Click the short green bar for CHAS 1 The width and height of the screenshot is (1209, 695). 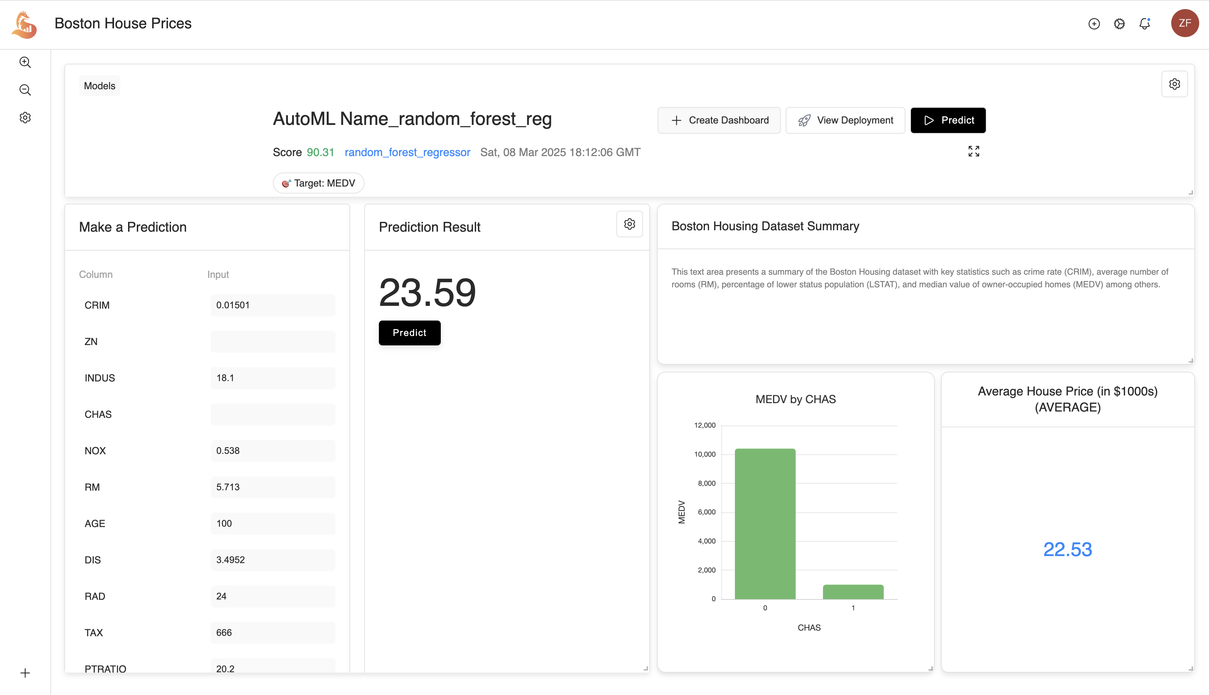(x=853, y=592)
